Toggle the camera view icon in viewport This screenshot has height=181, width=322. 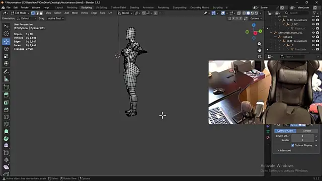[260, 56]
